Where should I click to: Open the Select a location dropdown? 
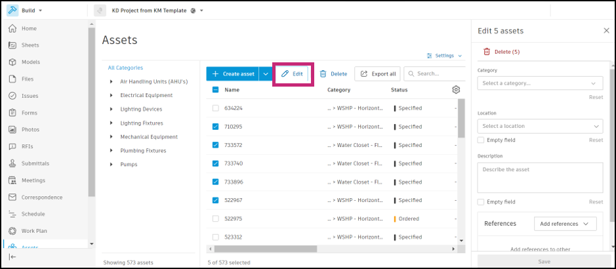coord(540,126)
